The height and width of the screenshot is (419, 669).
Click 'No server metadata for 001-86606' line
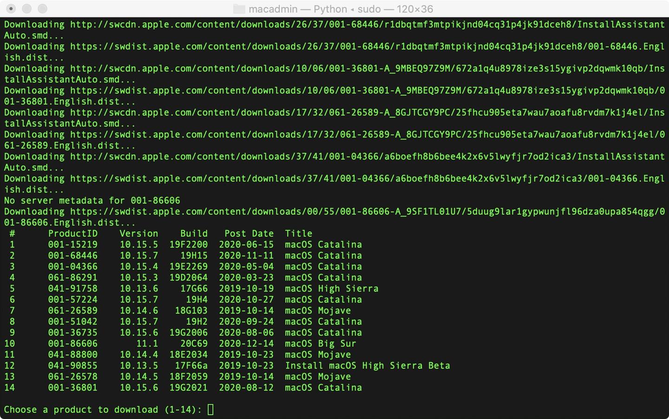coord(92,200)
